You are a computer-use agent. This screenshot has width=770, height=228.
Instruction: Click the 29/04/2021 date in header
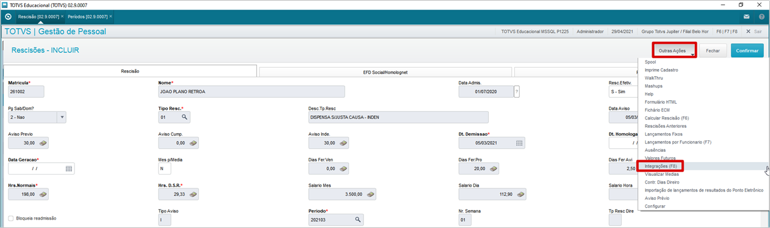click(x=622, y=31)
